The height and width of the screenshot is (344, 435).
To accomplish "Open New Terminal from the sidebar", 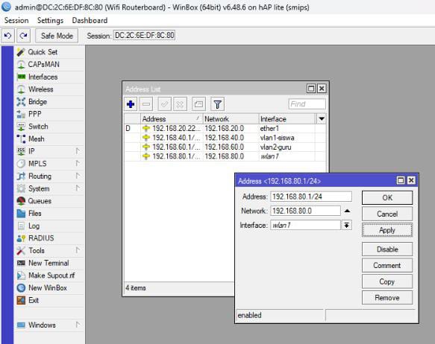I will pos(49,263).
